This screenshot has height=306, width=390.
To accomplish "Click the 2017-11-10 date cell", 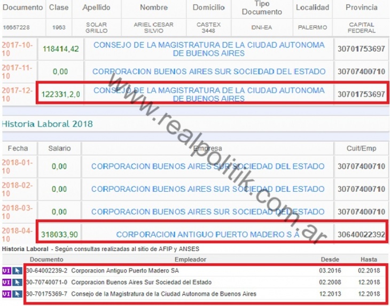I will click(17, 72).
